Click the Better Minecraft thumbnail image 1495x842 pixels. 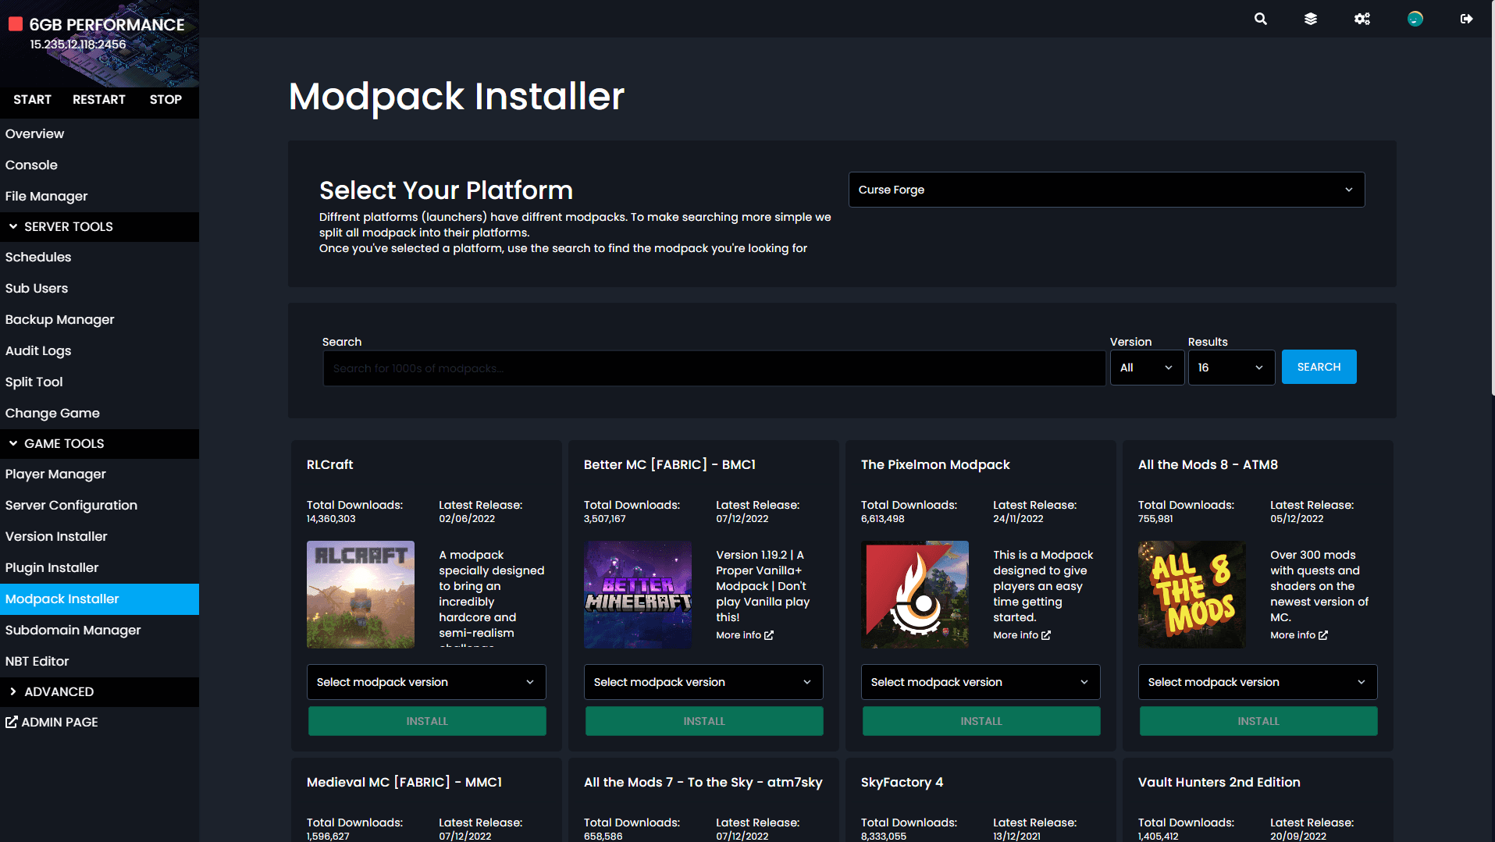point(638,595)
